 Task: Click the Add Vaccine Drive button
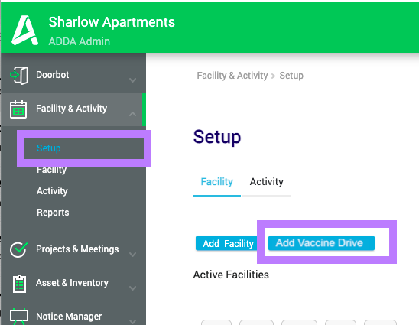(321, 243)
